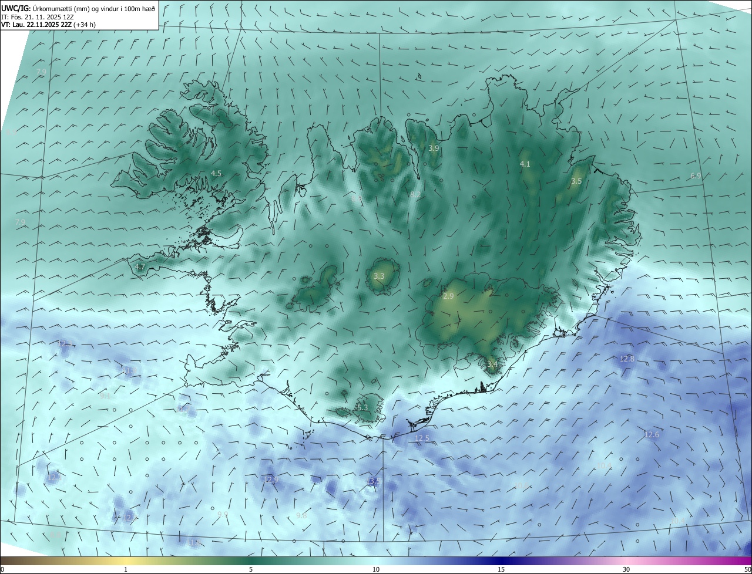Click the 4.1 value in northeast Iceland

point(525,164)
